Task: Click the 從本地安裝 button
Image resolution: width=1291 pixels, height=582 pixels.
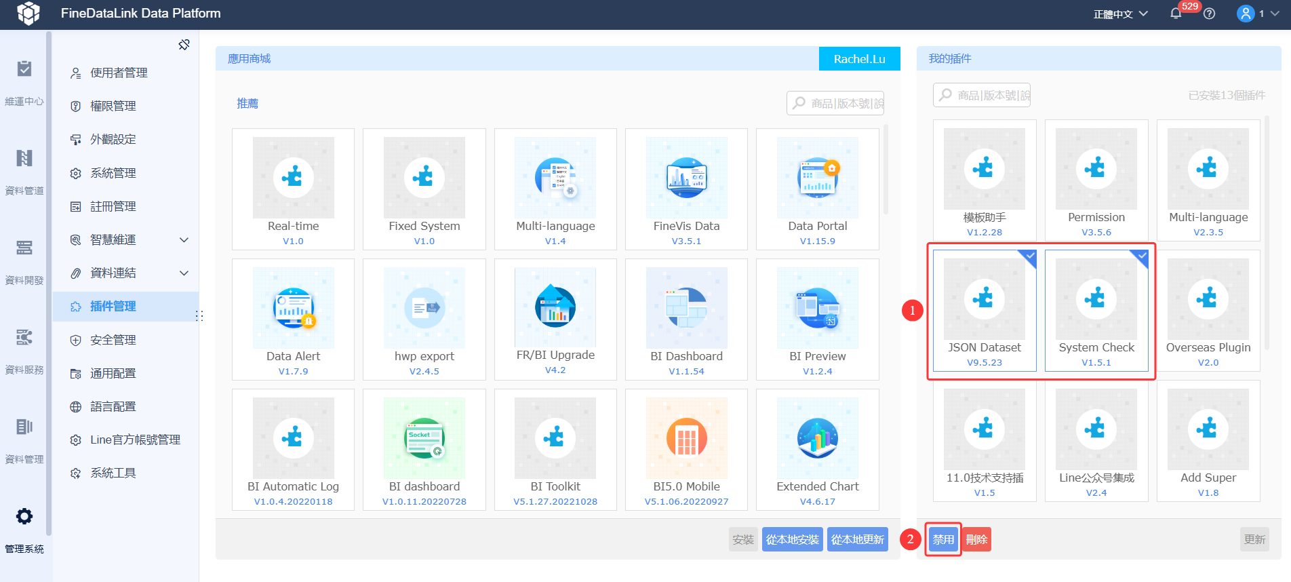Action: [793, 539]
